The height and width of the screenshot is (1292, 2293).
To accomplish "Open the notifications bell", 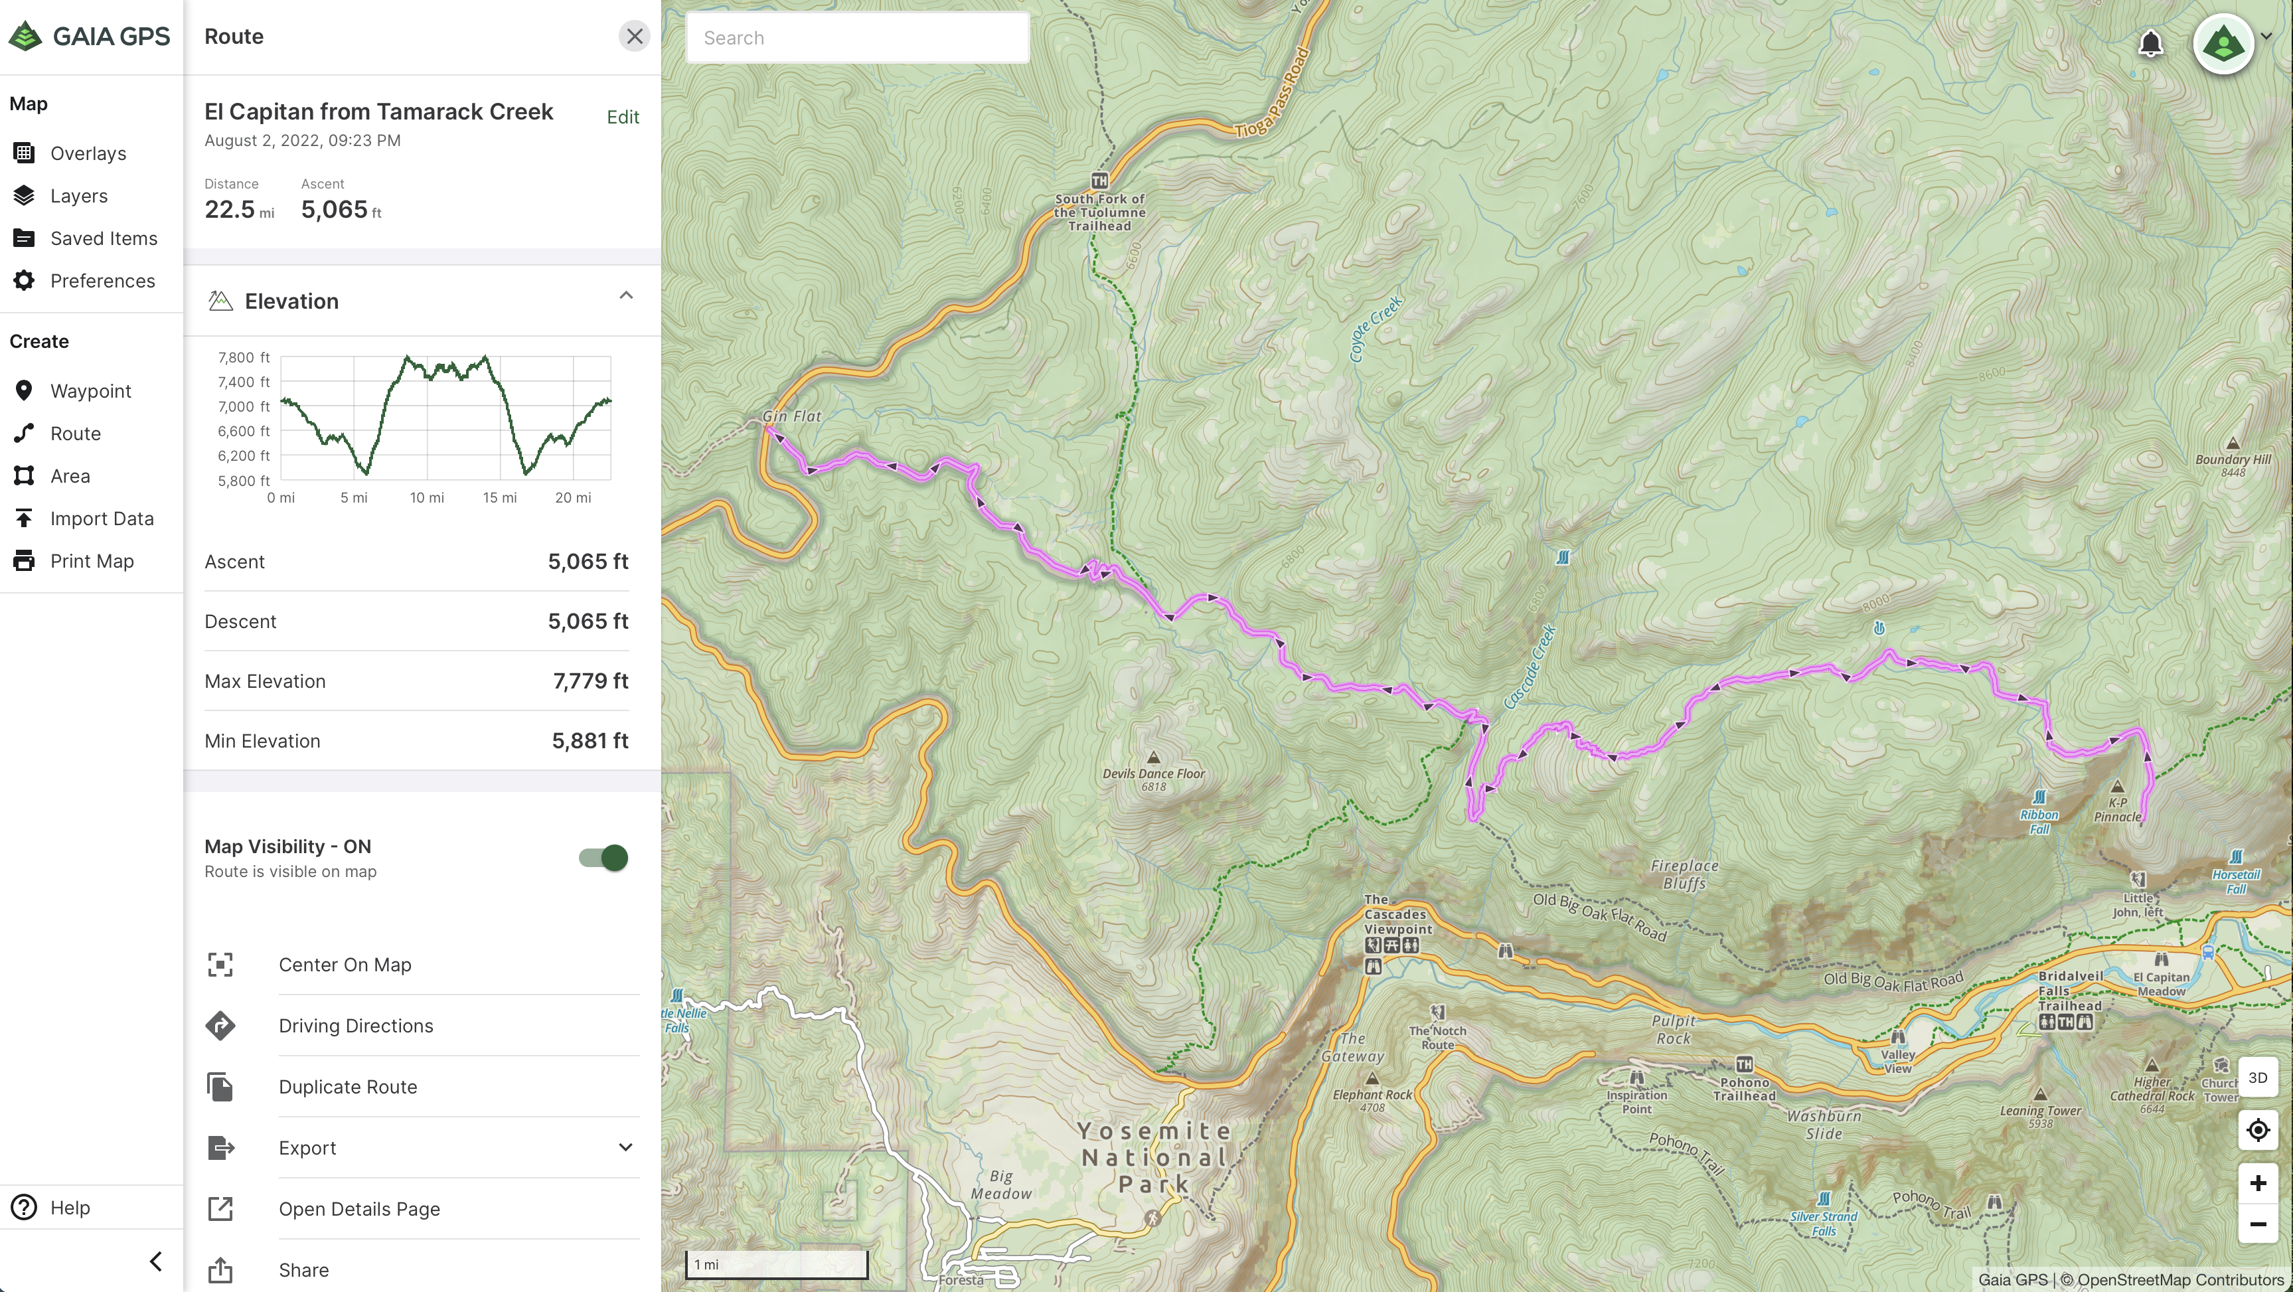I will click(x=2150, y=42).
